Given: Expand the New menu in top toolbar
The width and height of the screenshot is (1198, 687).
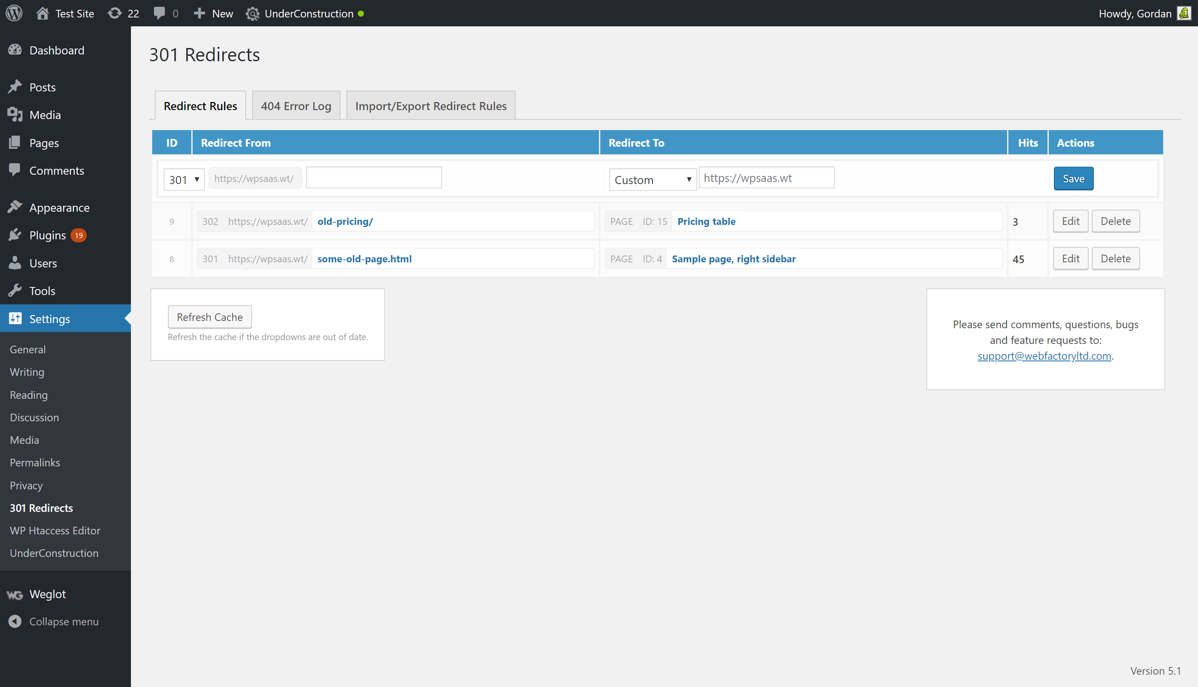Looking at the screenshot, I should coord(213,13).
